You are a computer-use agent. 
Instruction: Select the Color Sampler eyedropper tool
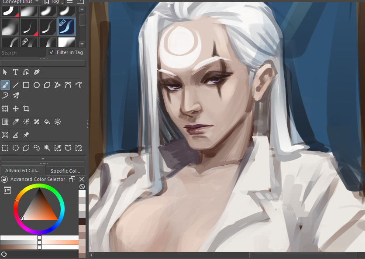(16, 122)
